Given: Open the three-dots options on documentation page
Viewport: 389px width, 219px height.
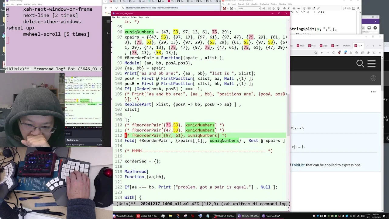Looking at the screenshot, I should point(373,92).
